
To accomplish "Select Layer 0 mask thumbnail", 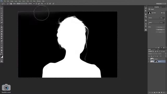I will [x=156, y=61].
